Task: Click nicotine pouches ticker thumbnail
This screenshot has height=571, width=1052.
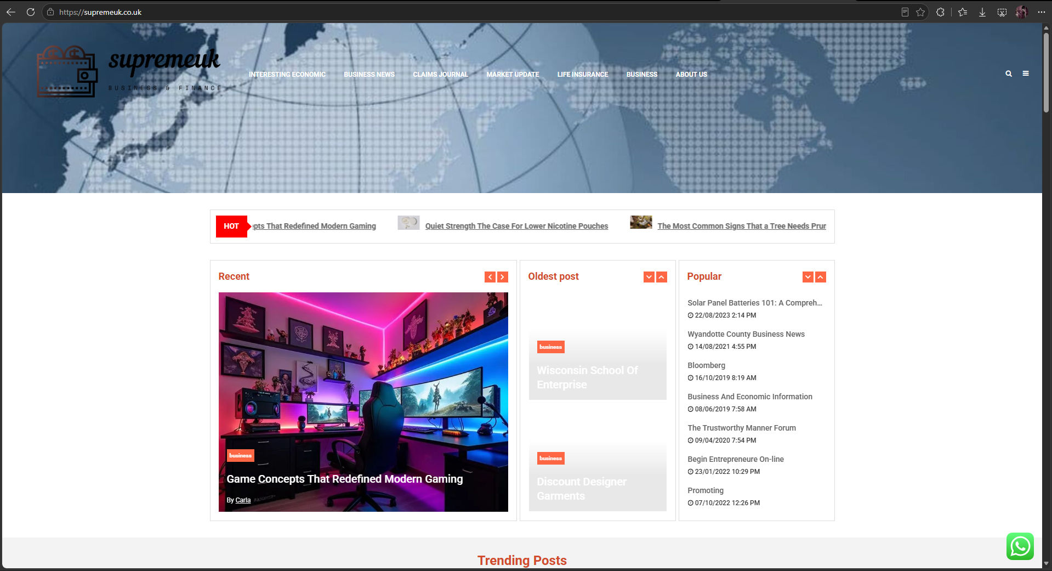Action: [408, 223]
